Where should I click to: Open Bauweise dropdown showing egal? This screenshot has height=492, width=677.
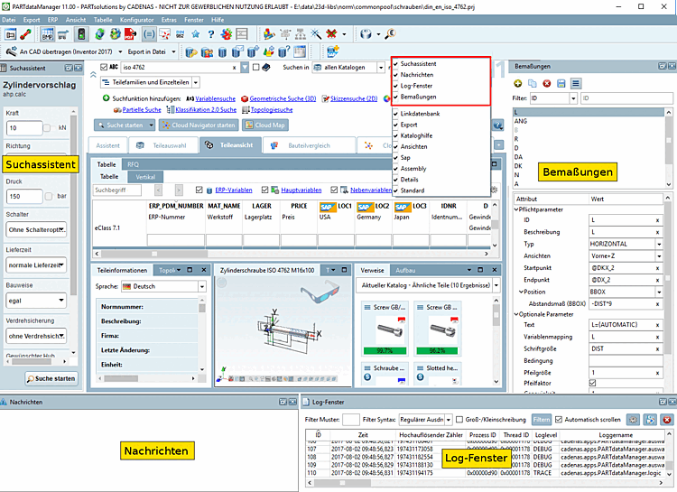(36, 301)
